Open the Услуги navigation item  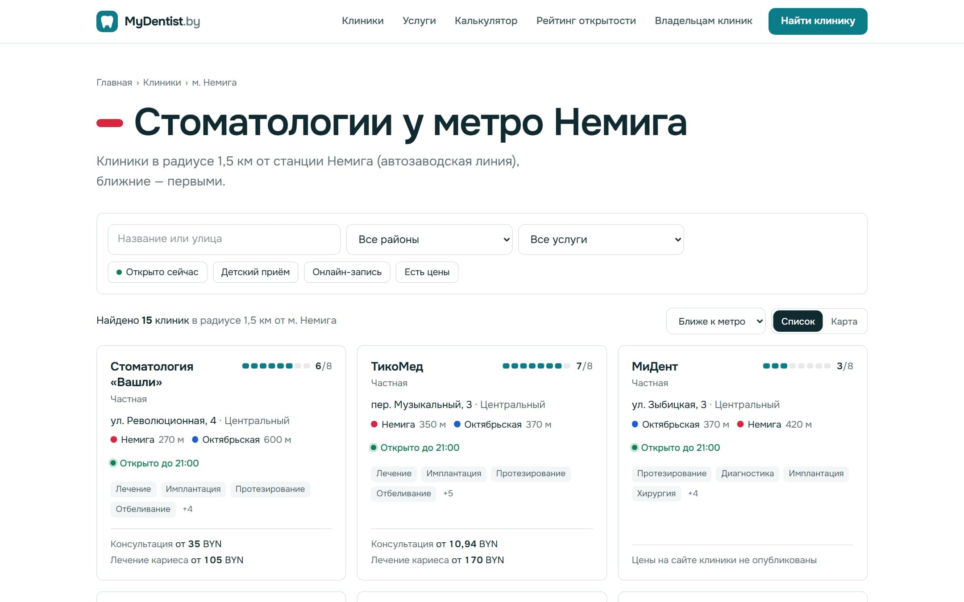point(419,21)
